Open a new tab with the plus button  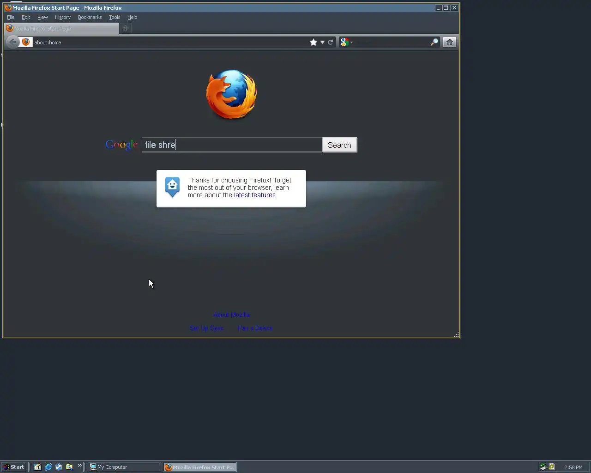[126, 28]
